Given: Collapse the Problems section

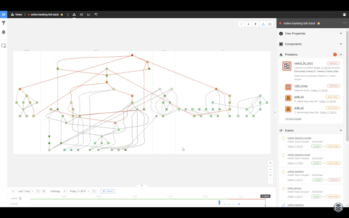Looking at the screenshot, I should [x=341, y=54].
